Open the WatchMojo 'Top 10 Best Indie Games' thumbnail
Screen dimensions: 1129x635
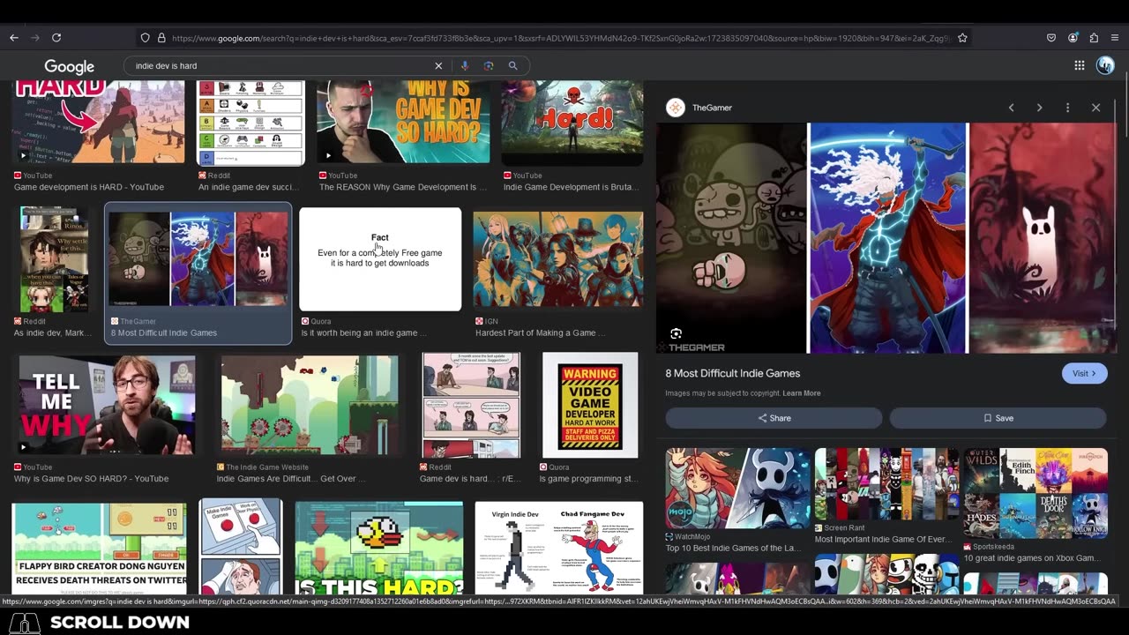pos(737,488)
